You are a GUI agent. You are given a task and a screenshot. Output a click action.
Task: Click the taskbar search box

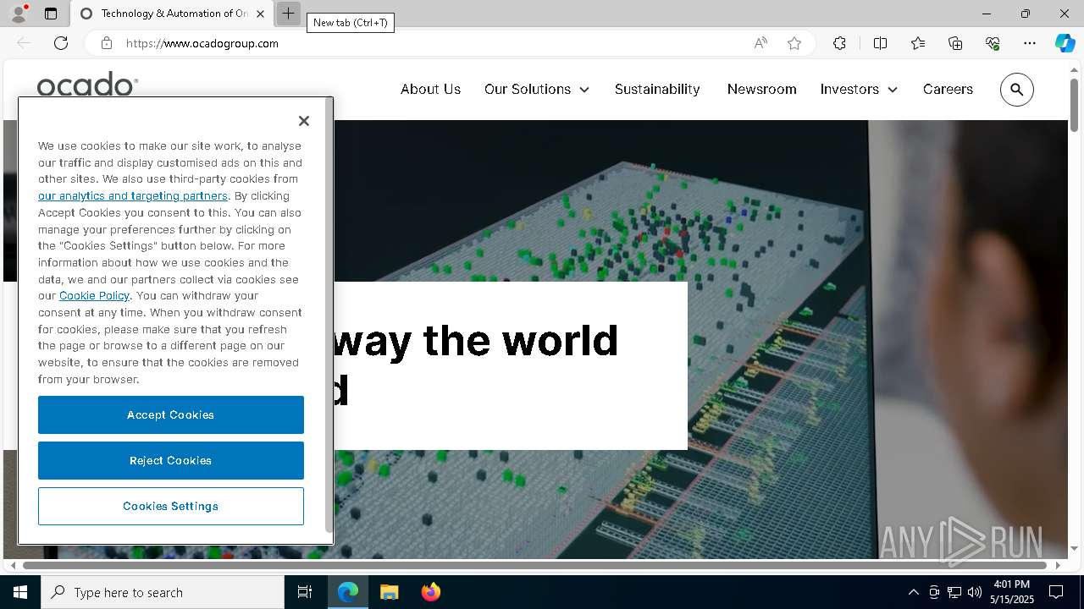tap(163, 592)
